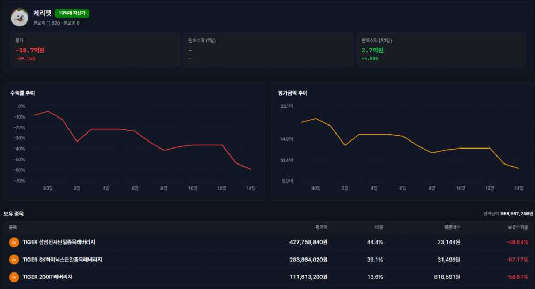This screenshot has height=289, width=535.
Task: Sort holdings by 평가액 column header
Action: [x=322, y=228]
